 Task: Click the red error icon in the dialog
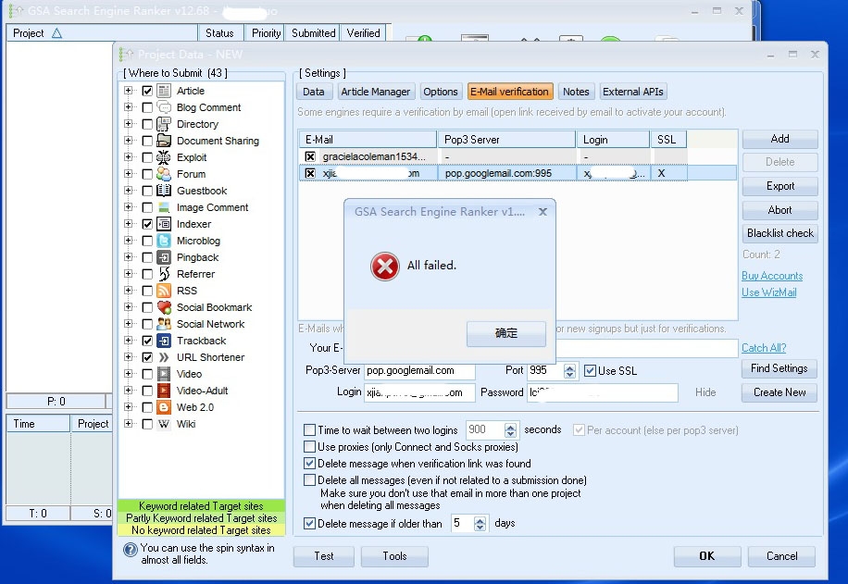click(384, 266)
